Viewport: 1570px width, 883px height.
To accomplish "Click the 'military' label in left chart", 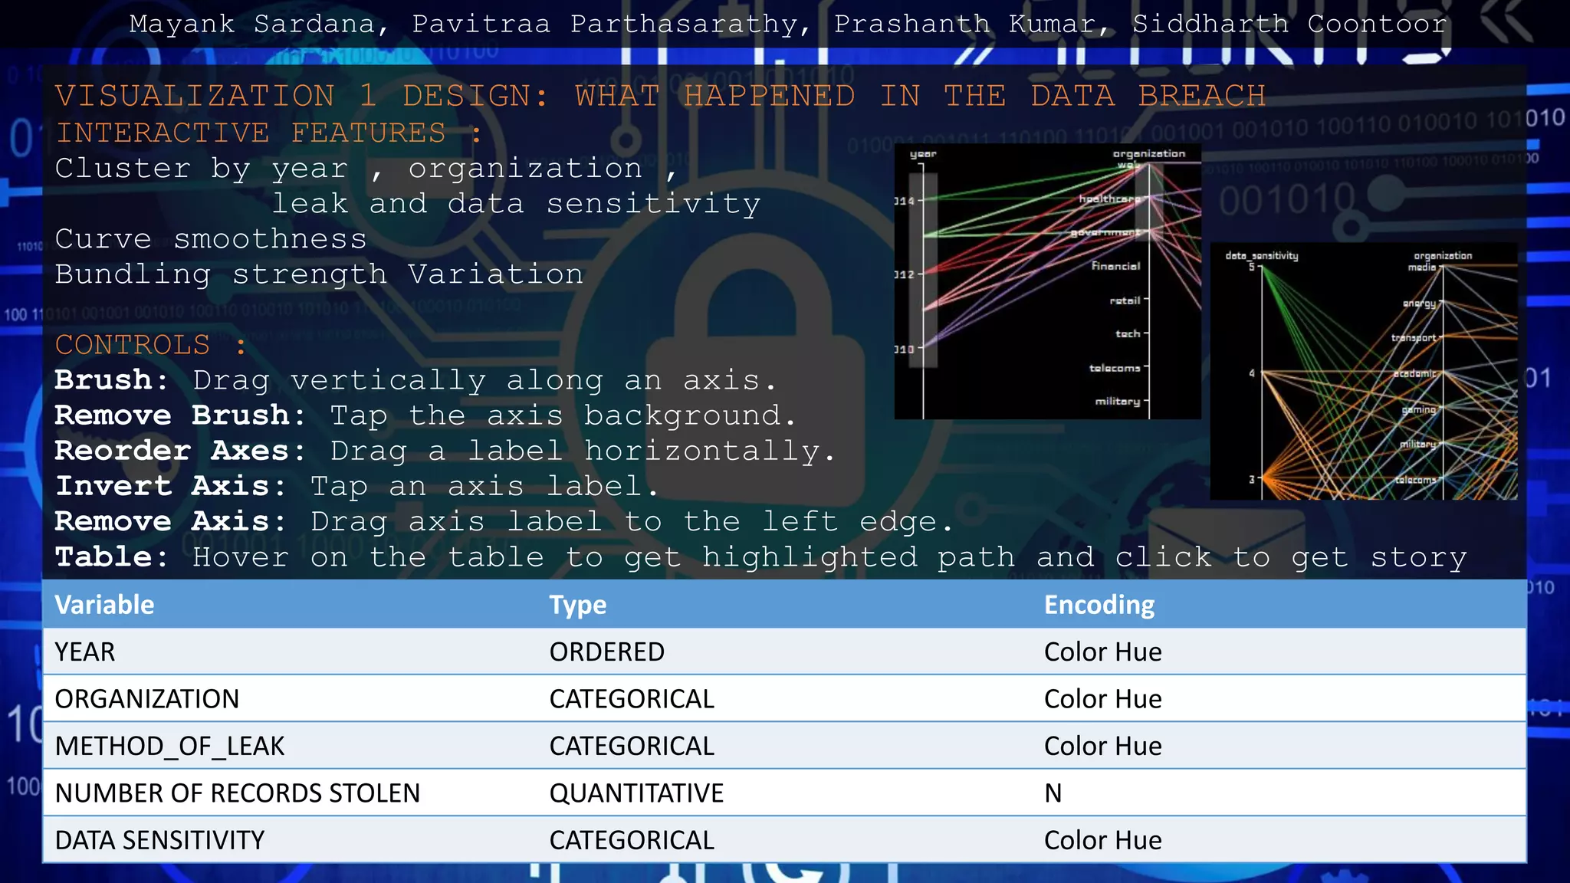I will coord(1117,402).
